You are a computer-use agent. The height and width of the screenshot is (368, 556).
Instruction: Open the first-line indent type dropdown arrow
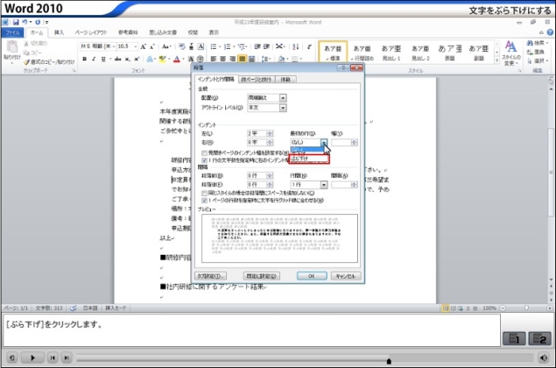pyautogui.click(x=324, y=142)
